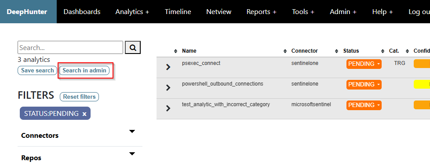Click the Reset filters button

79,97
